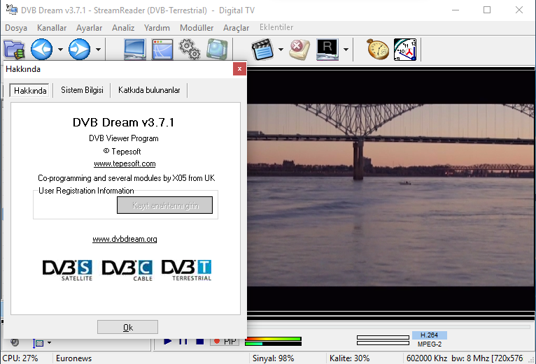Close the Hakkında dialog with red X

coord(239,69)
